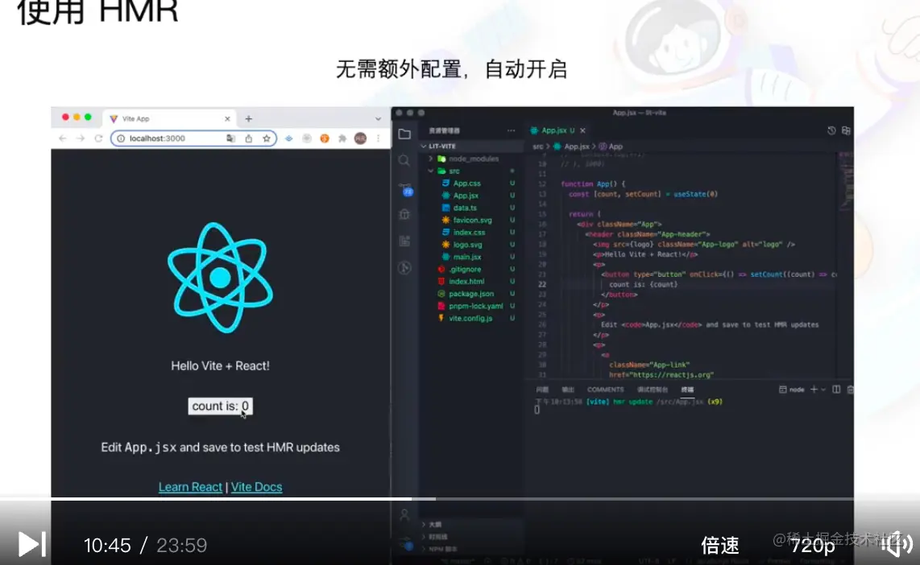Click src in the editor breadcrumb

(537, 146)
